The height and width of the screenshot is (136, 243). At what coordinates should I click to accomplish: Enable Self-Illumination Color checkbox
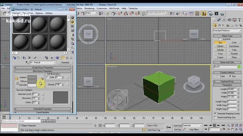(x=48, y=77)
